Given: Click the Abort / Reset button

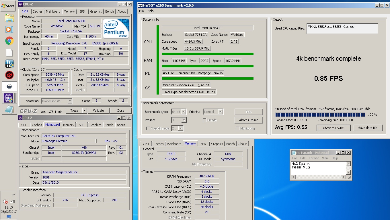Looking at the screenshot, I should tap(249, 120).
